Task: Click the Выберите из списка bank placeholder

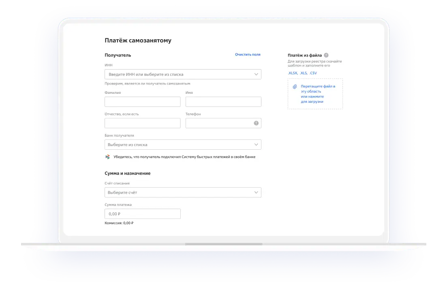Action: point(128,145)
